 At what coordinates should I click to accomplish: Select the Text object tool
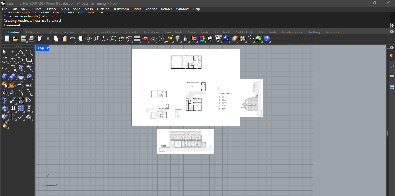[4, 100]
